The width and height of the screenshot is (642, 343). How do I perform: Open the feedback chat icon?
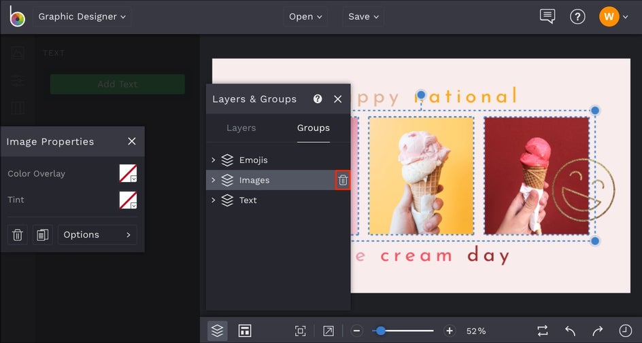click(547, 16)
